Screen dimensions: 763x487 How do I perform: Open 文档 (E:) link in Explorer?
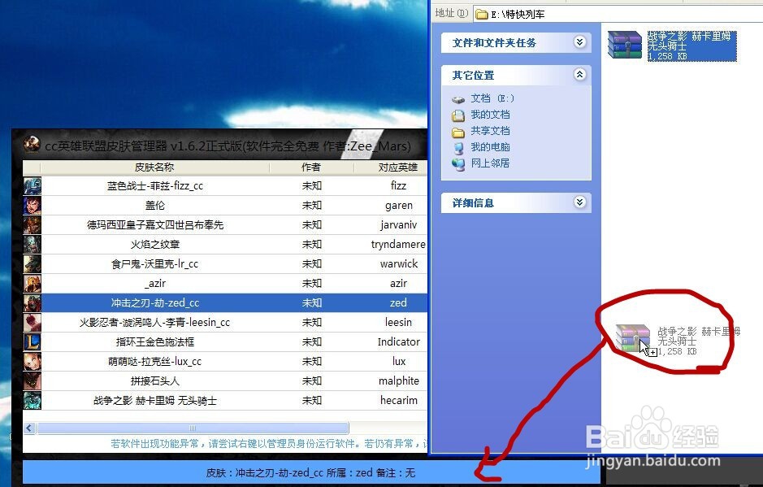coord(492,98)
